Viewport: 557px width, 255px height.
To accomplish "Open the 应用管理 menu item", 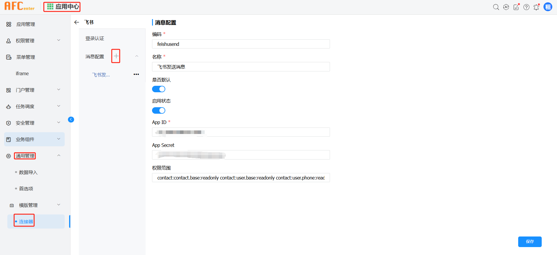I will (26, 24).
